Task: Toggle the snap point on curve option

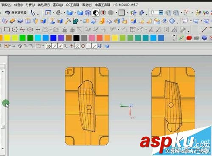Action: click(x=95, y=46)
